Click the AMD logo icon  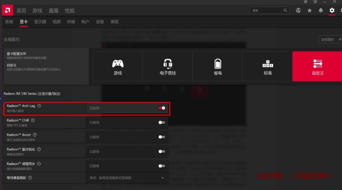pyautogui.click(x=7, y=10)
